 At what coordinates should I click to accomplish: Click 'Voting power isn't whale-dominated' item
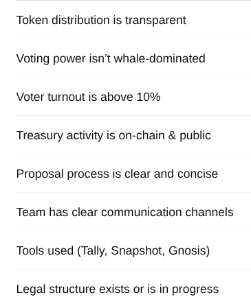pyautogui.click(x=133, y=58)
